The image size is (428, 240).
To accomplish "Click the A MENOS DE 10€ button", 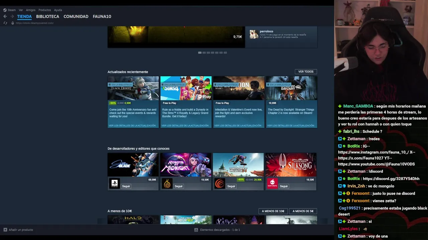I will coord(273,211).
